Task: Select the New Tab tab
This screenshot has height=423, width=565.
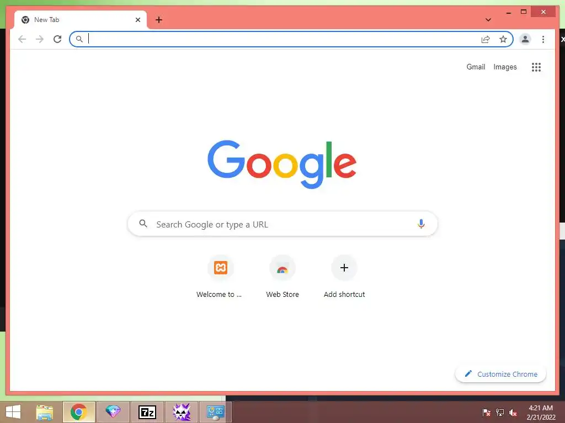Action: (x=81, y=20)
